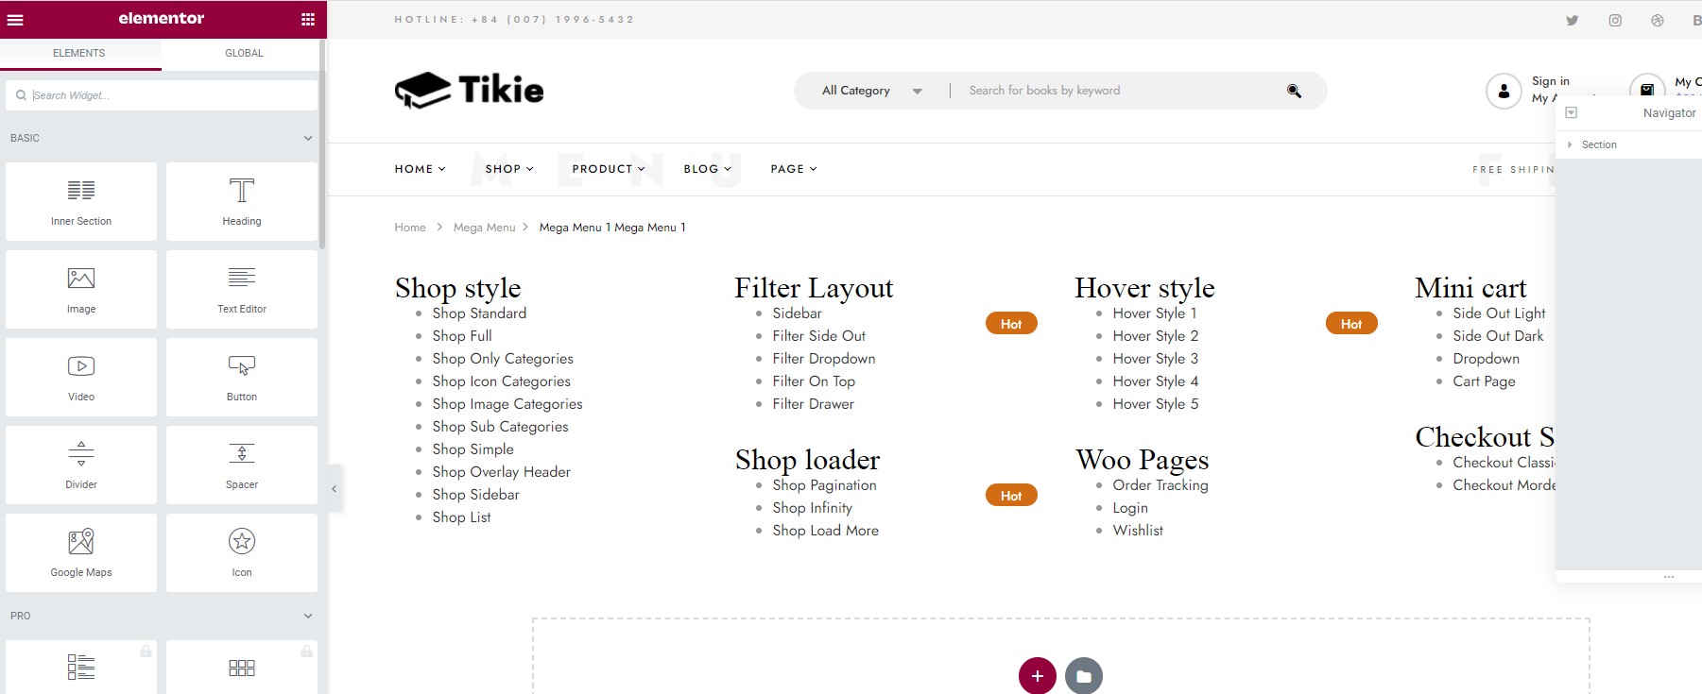Open the All Category dropdown
Image resolution: width=1702 pixels, height=694 pixels.
click(871, 91)
